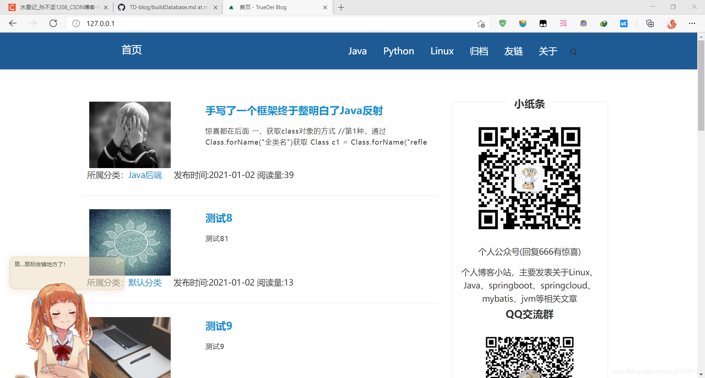Click the sun pattern article thumbnail
Viewport: 705px width, 378px height.
point(130,242)
